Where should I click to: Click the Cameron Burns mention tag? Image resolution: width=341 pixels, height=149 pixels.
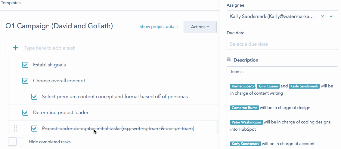(244, 108)
